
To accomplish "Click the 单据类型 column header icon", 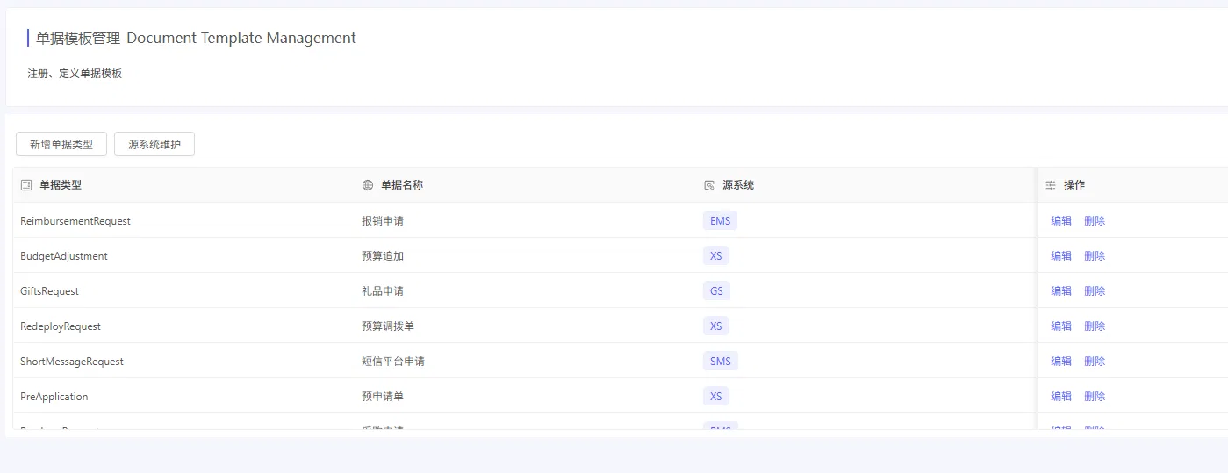I will tap(26, 185).
